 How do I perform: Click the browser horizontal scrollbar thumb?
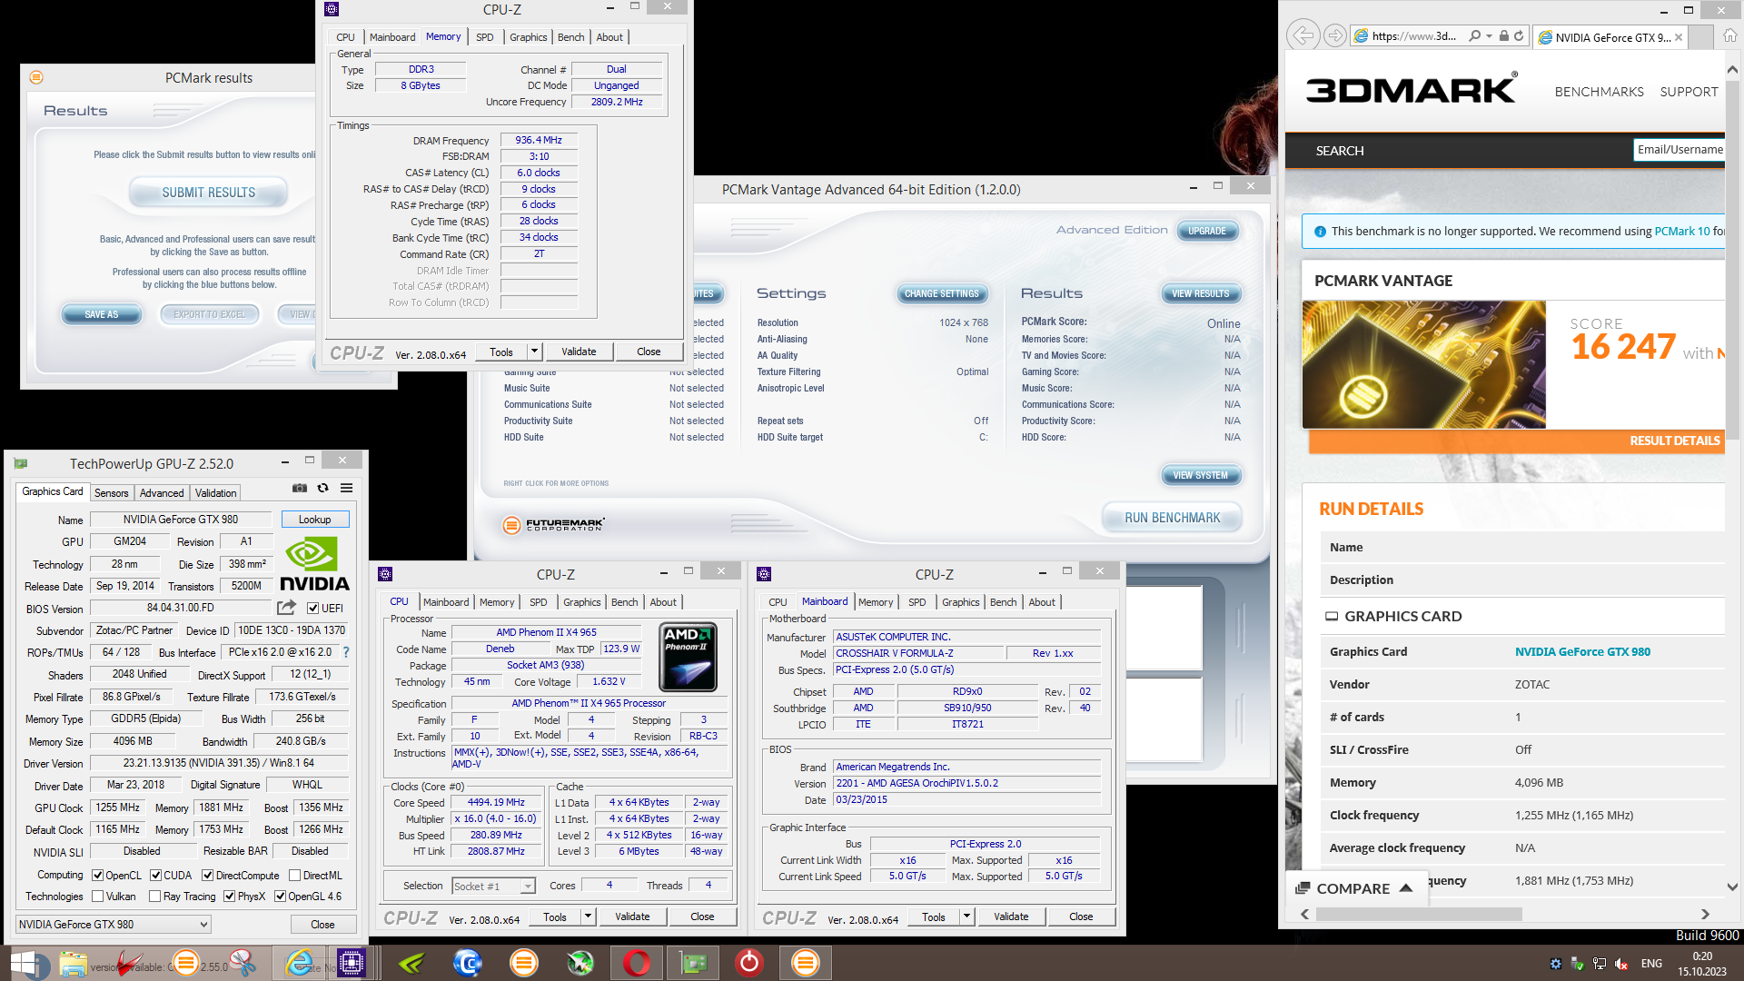[x=1418, y=914]
